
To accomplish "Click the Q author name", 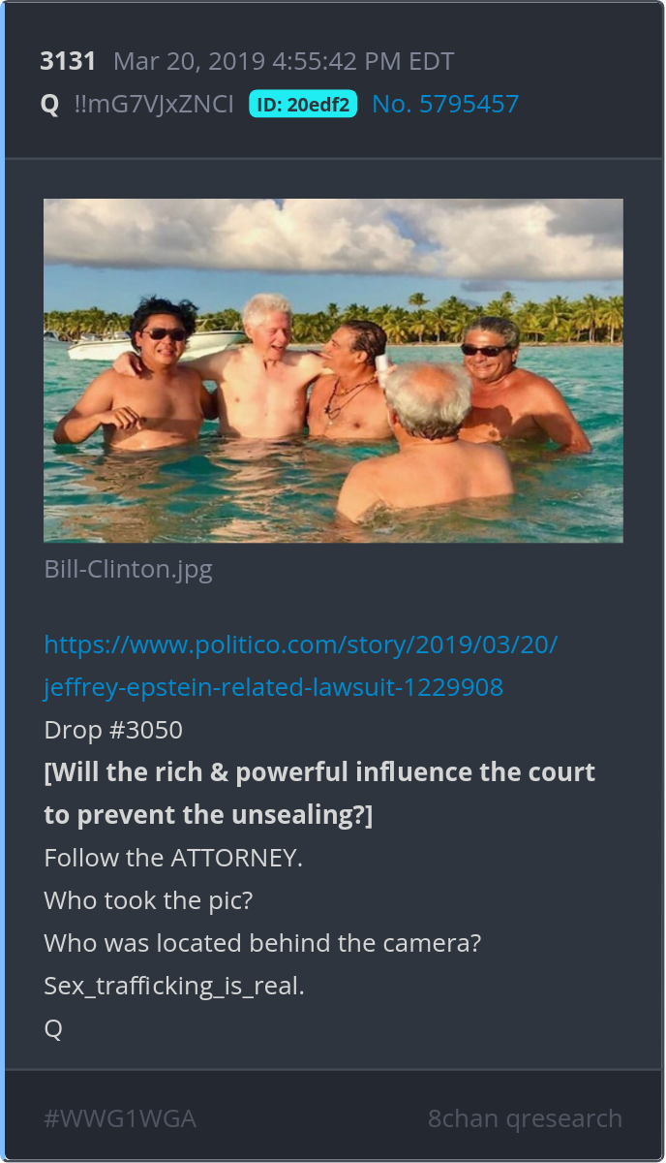I will point(49,105).
